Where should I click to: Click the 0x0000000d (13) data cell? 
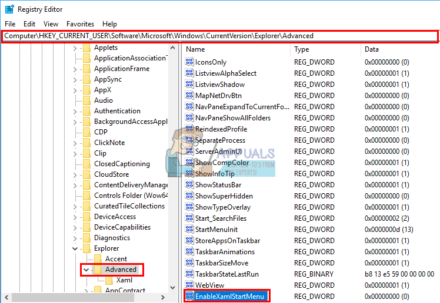click(389, 230)
